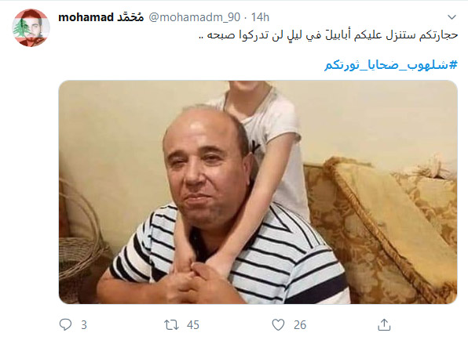Reply to the tweet using speech bubble icon

tap(66, 324)
